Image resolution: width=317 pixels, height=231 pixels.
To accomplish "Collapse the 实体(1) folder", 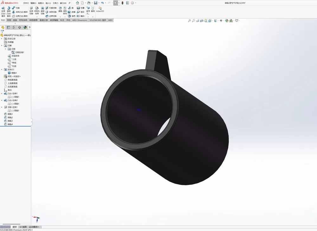I will click(2, 69).
